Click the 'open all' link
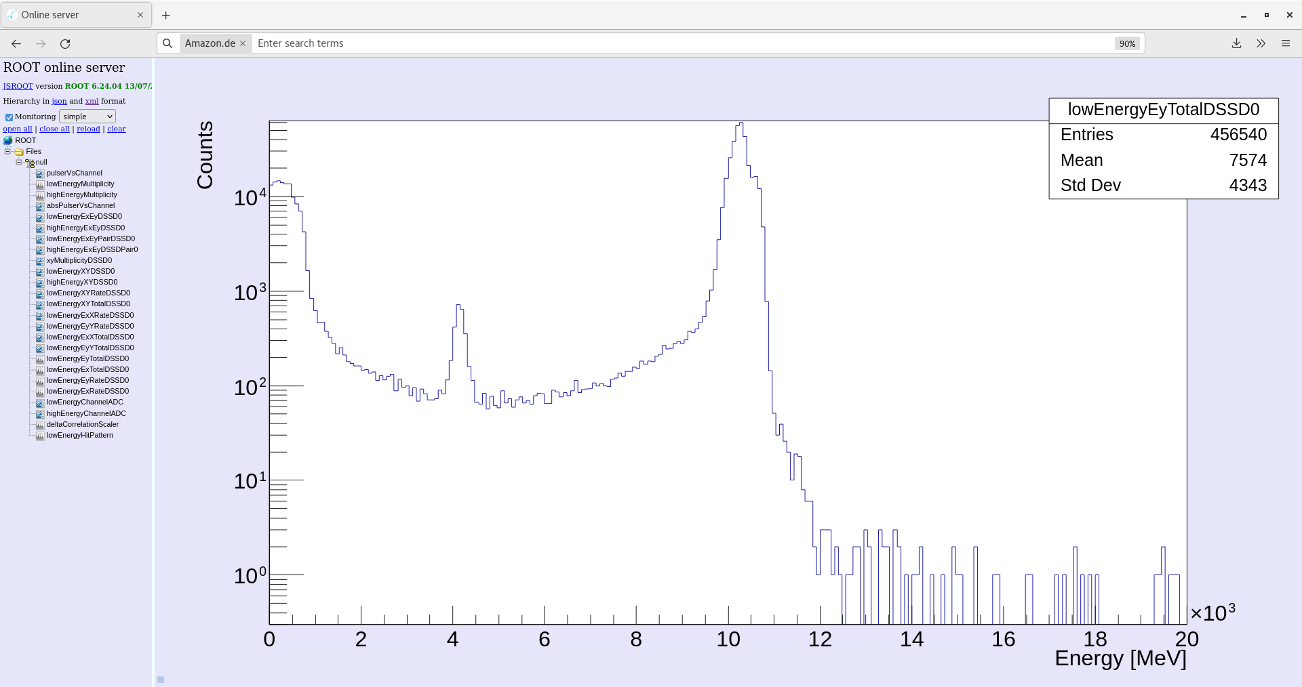The image size is (1302, 687). click(x=18, y=129)
